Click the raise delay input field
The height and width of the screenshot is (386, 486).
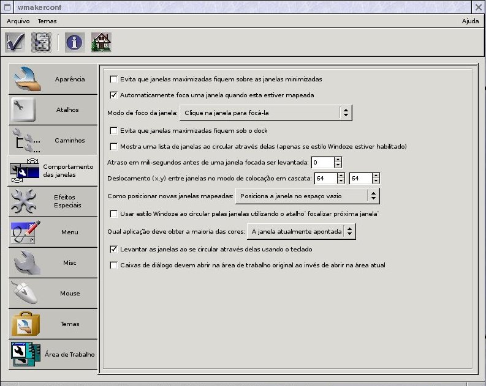322,162
